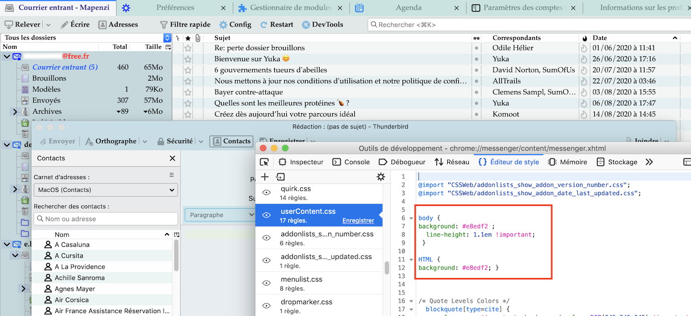The height and width of the screenshot is (316, 691).
Task: Switch to the Préférences tab
Action: (x=175, y=8)
